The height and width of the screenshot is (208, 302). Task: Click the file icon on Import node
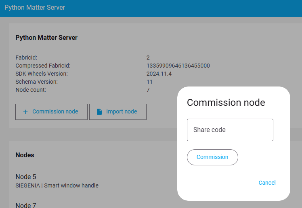[99, 112]
